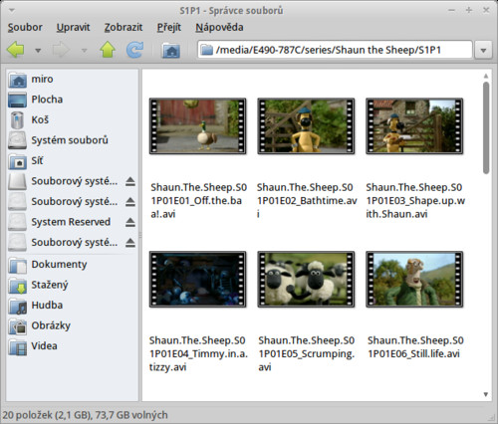Viewport: 498px width, 424px height.
Task: Open the location path dropdown
Action: pos(483,51)
